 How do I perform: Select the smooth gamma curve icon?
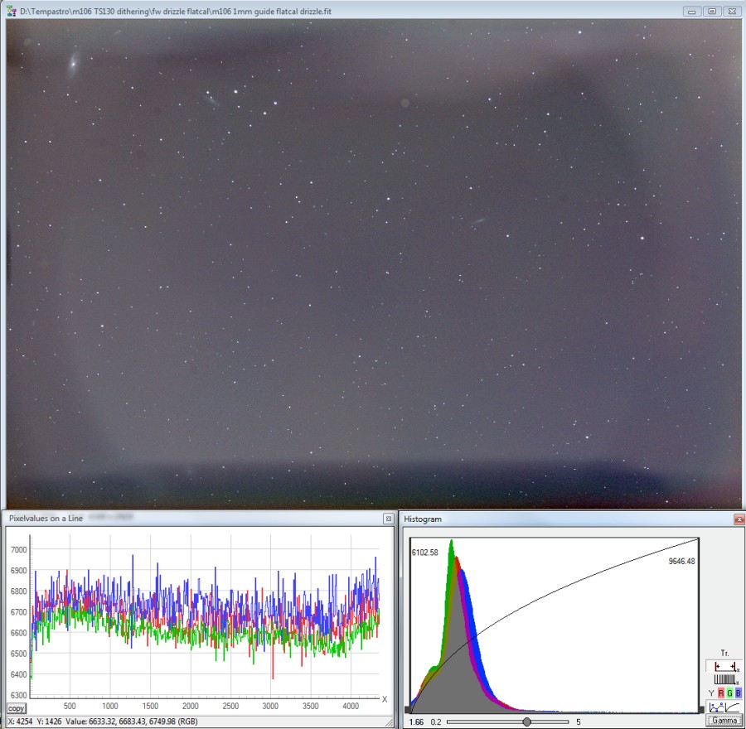click(731, 707)
